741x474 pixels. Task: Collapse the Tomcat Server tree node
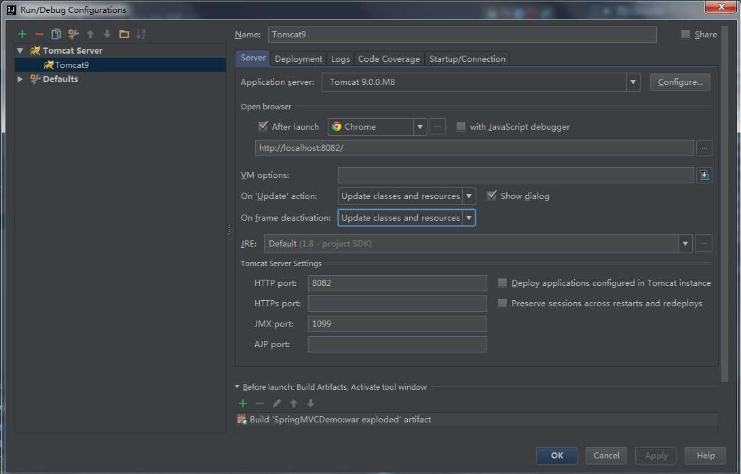[x=20, y=51]
